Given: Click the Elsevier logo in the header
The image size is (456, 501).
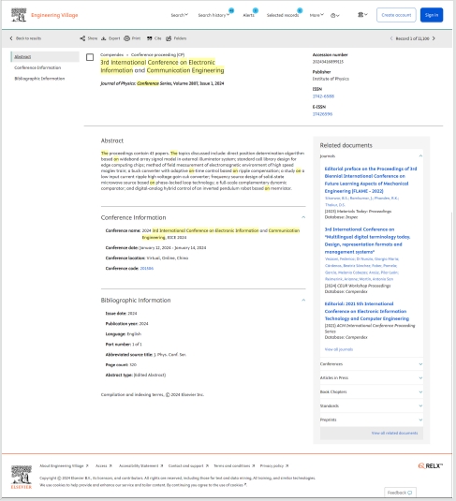Looking at the screenshot, I should (x=19, y=15).
